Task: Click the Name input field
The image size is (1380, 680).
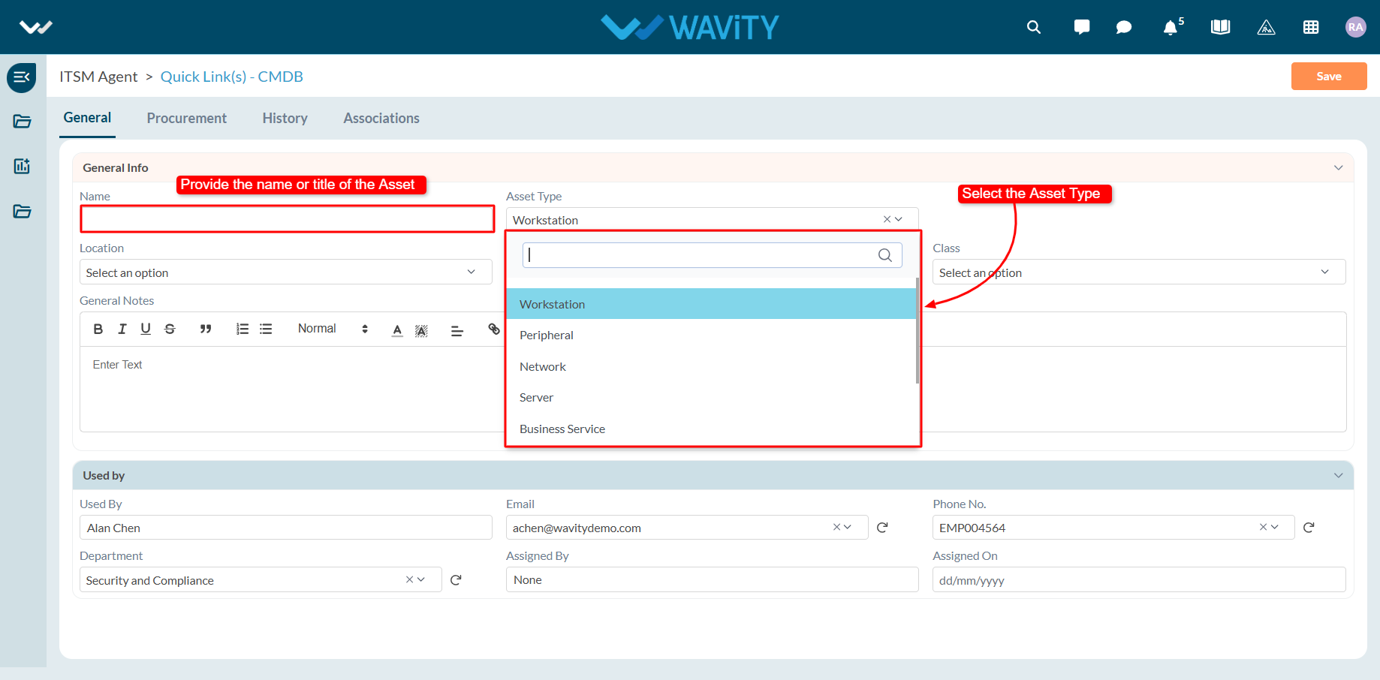Action: pos(288,219)
